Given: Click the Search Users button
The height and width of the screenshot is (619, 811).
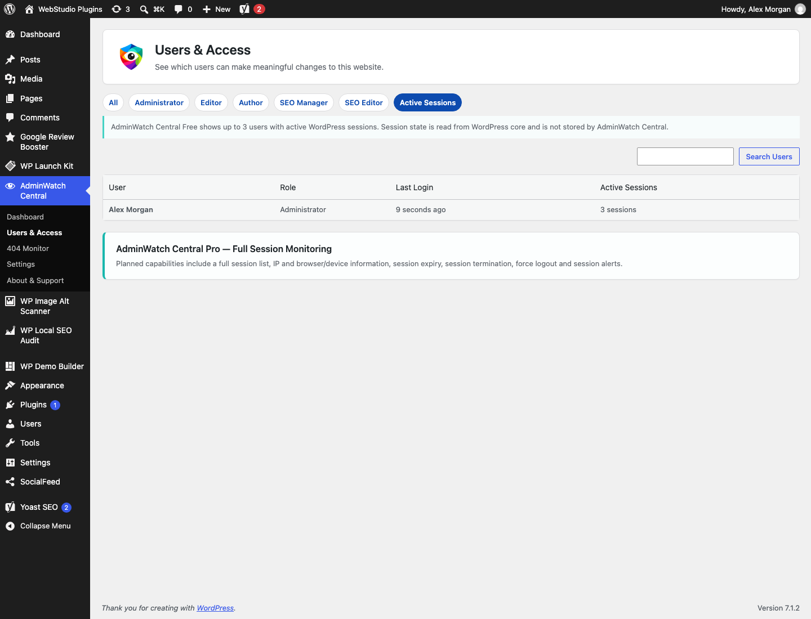Looking at the screenshot, I should click(769, 156).
